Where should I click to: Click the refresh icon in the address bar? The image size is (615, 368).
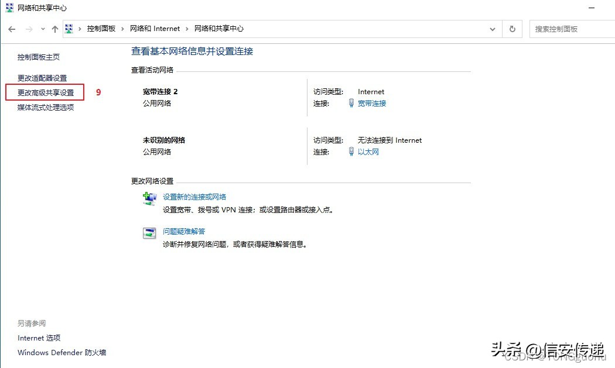click(x=512, y=28)
